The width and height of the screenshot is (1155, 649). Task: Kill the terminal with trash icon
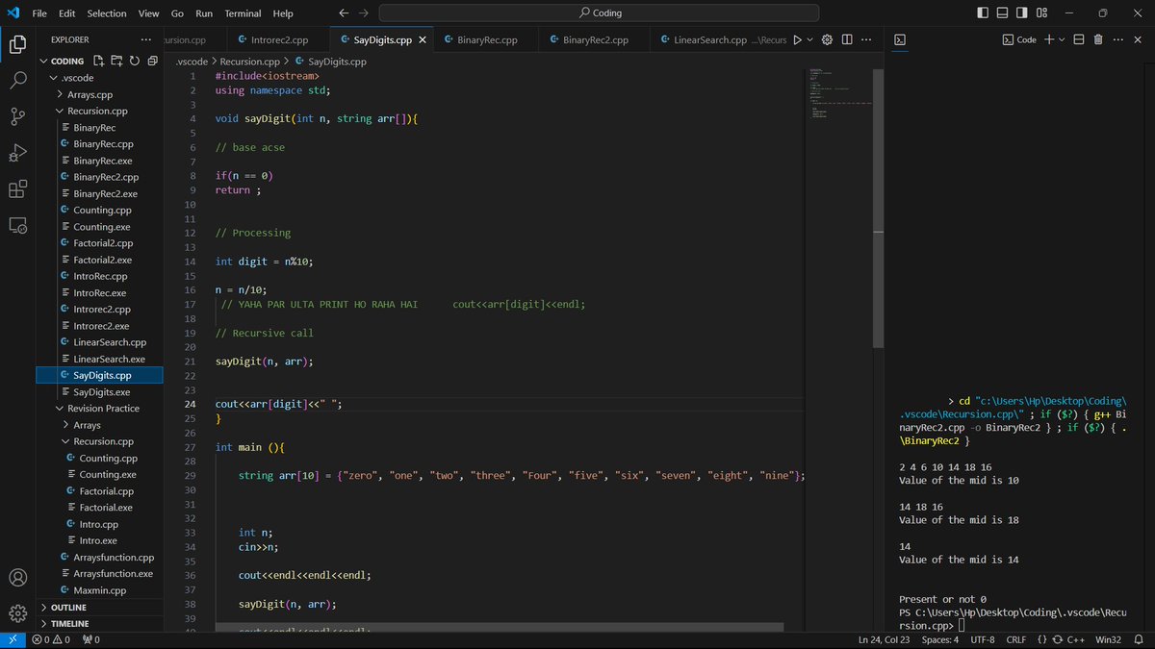click(x=1098, y=39)
